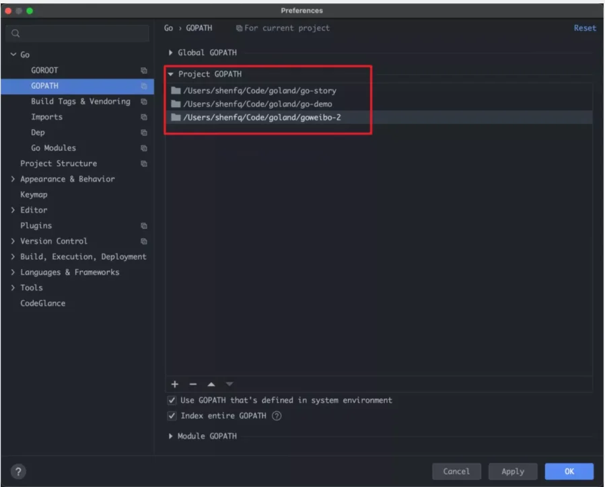The image size is (605, 487).
Task: Click project-level icon beside Dep
Action: 144,133
